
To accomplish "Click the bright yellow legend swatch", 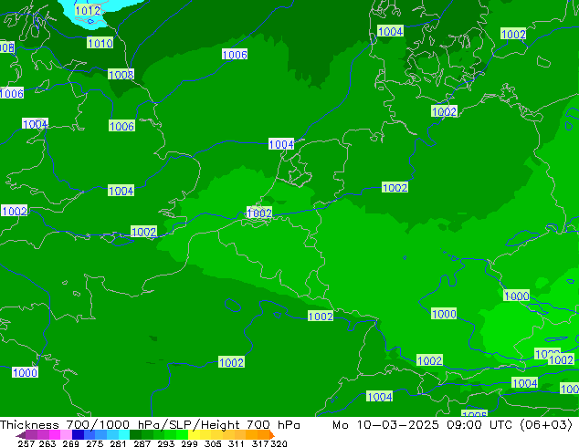I will pos(194,434).
